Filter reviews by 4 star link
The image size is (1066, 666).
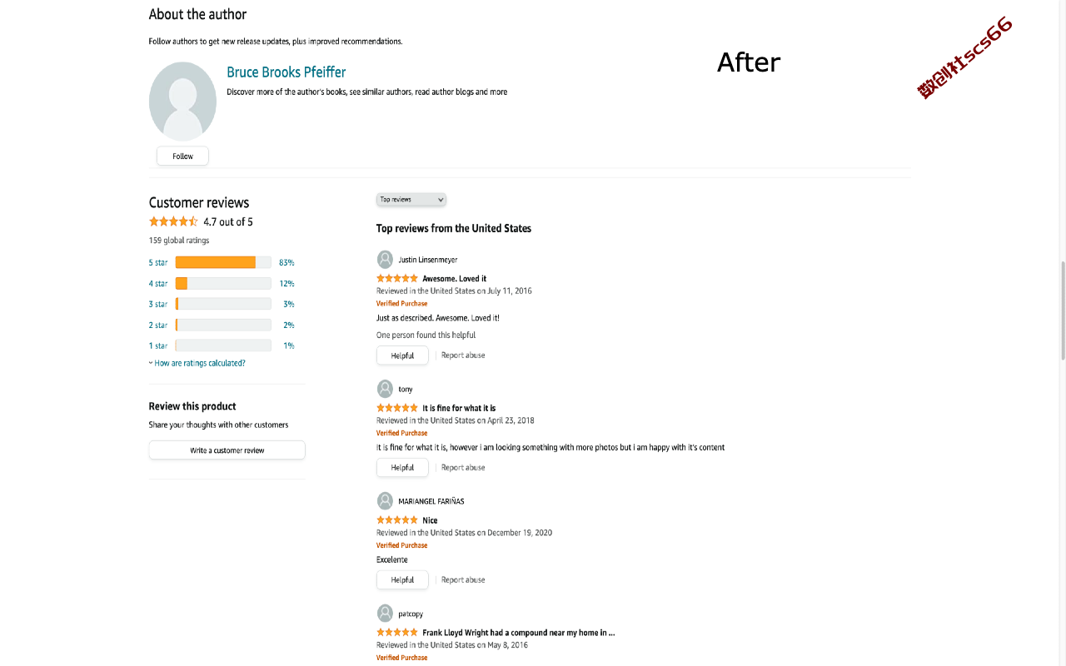[x=158, y=284]
